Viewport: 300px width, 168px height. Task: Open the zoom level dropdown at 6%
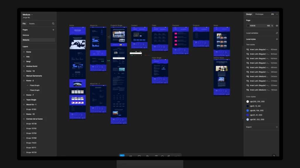click(x=274, y=14)
